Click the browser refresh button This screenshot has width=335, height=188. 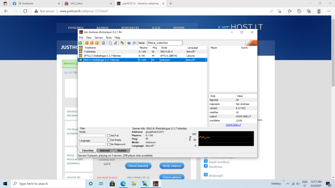tap(25, 11)
